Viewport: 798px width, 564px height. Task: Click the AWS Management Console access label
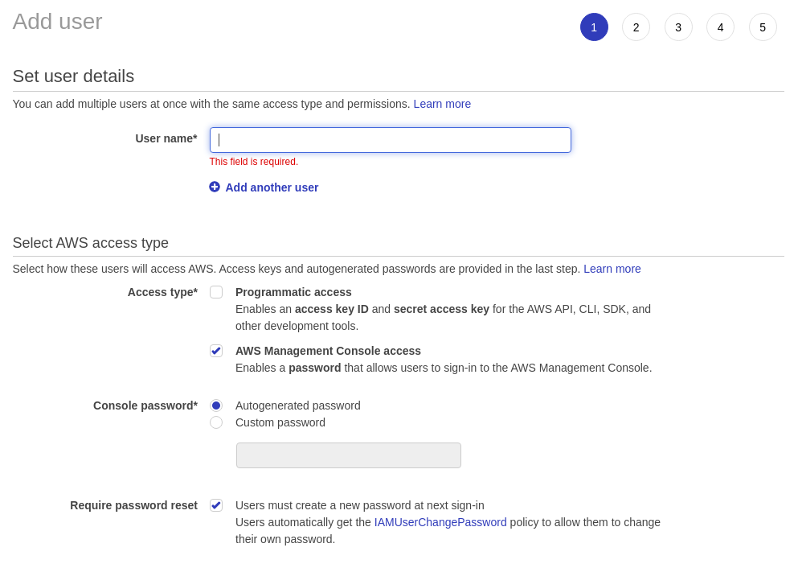point(328,351)
